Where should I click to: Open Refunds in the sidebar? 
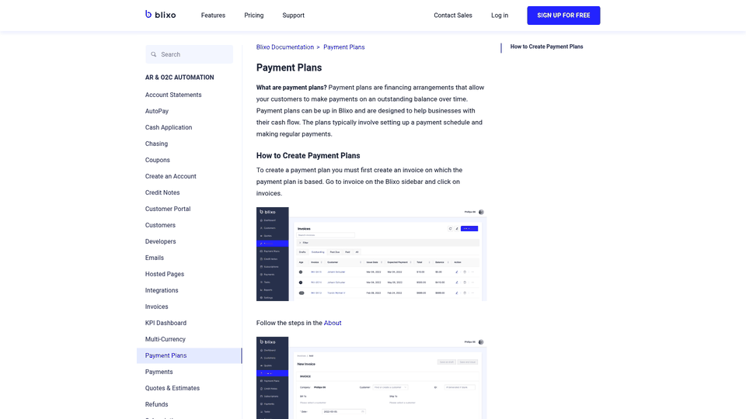[x=156, y=404]
